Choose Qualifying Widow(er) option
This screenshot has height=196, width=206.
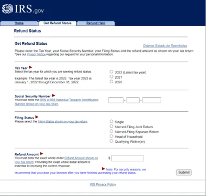coord(112,141)
